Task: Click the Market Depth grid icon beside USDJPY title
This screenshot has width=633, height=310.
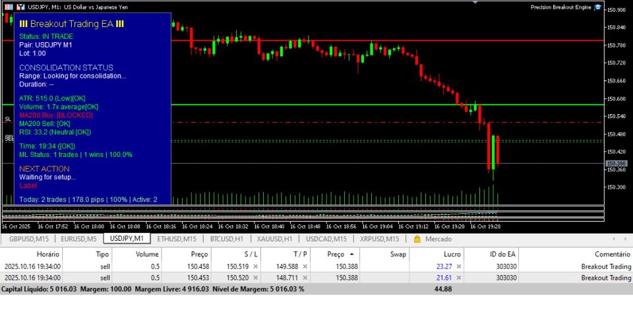Action: click(x=9, y=7)
